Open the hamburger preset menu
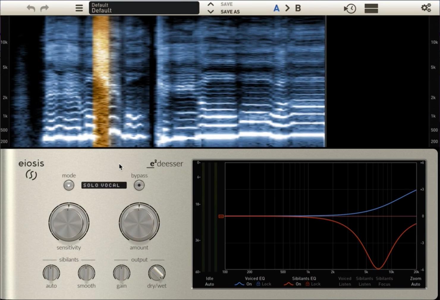 click(x=79, y=8)
